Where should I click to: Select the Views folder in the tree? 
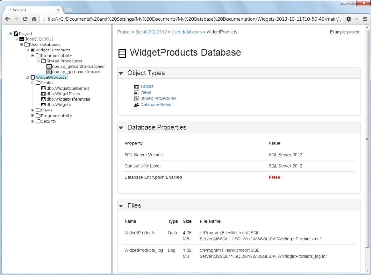click(46, 110)
